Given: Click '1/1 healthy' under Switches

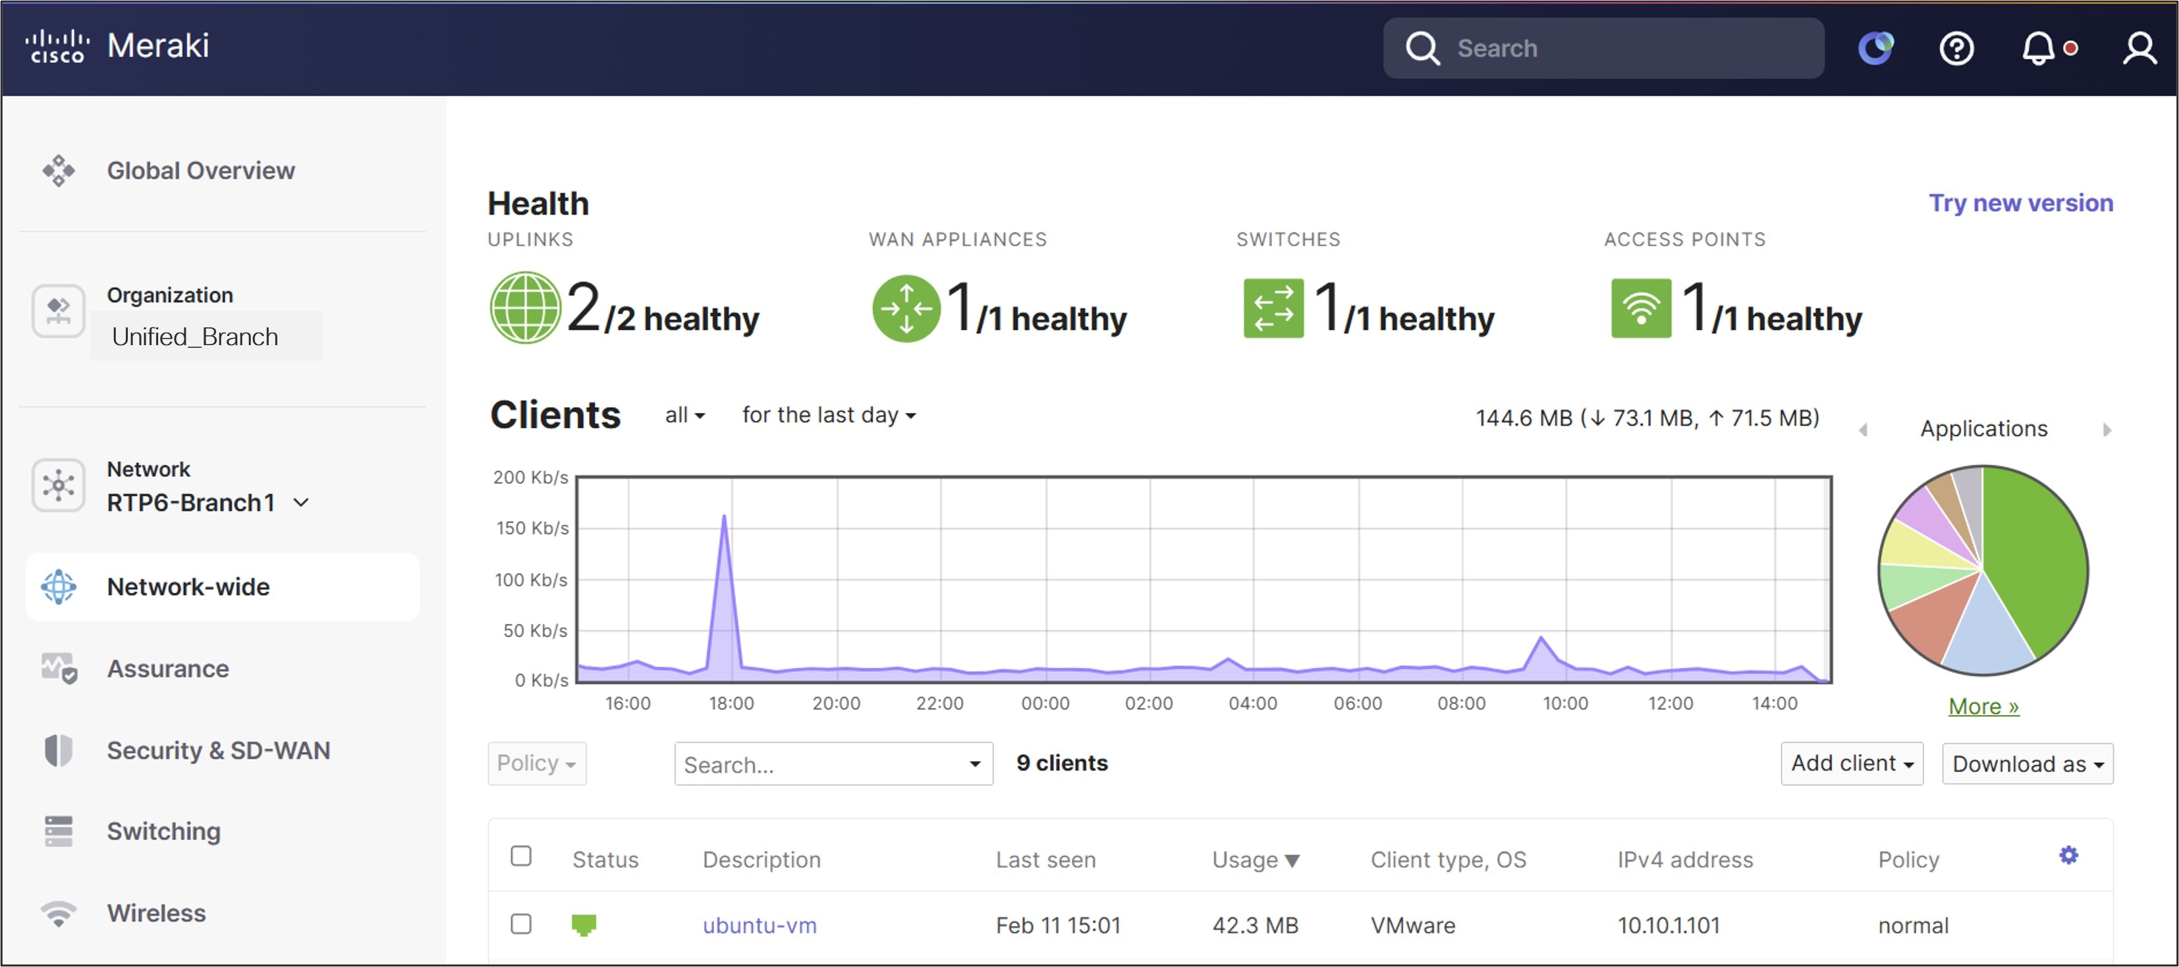Looking at the screenshot, I should [x=1404, y=309].
